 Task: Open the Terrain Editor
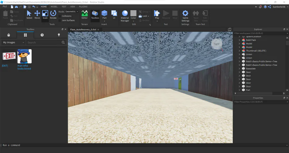[84, 14]
